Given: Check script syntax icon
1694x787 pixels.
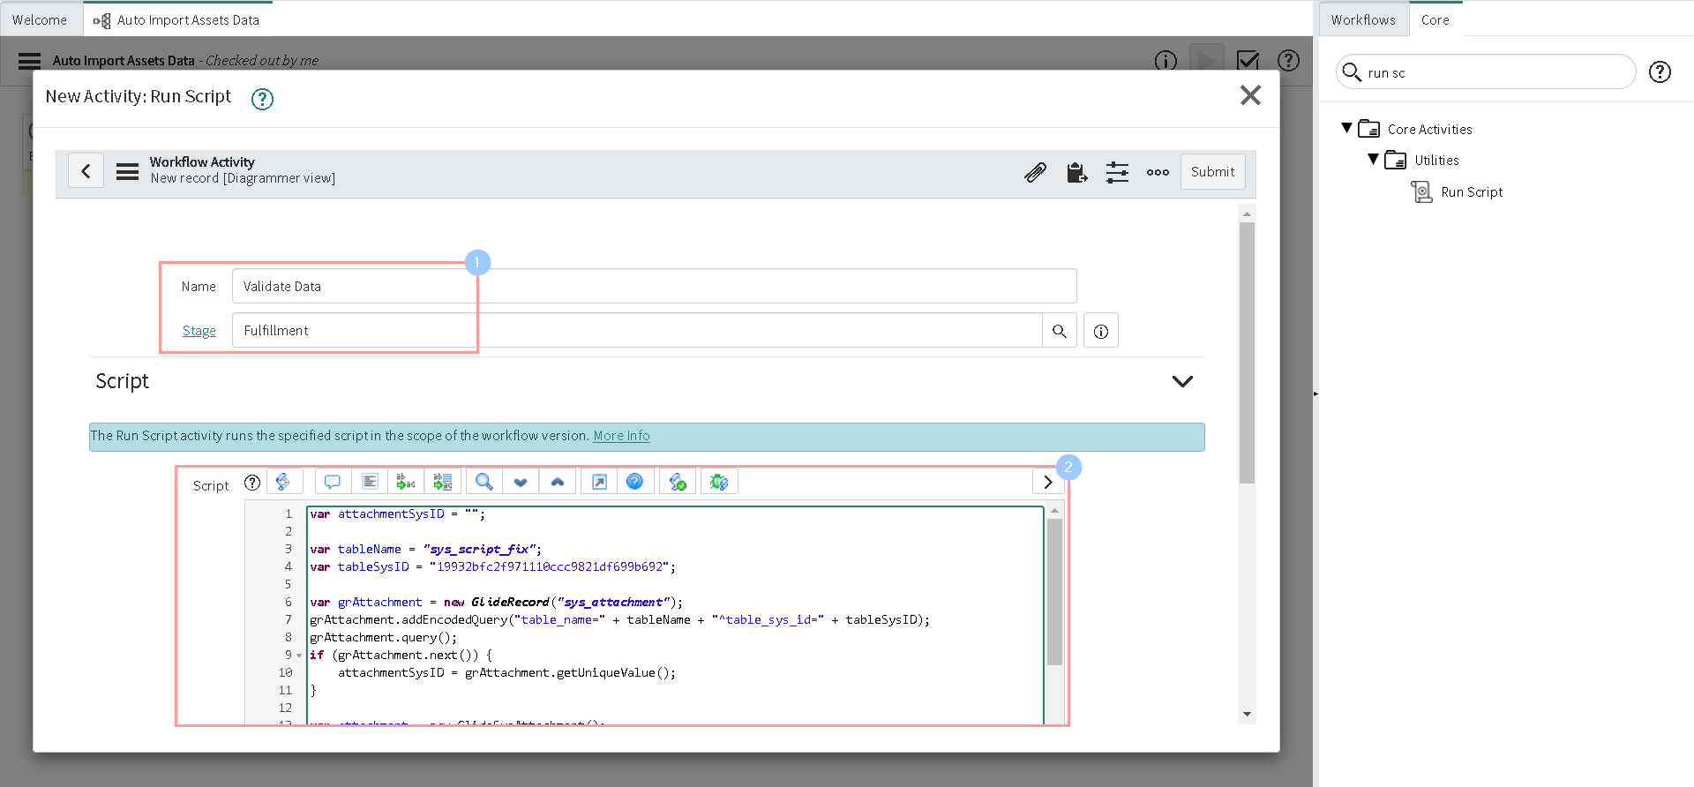Looking at the screenshot, I should pos(678,482).
